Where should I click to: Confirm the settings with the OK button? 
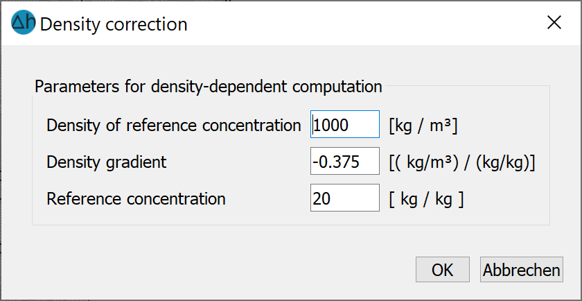pos(443,269)
